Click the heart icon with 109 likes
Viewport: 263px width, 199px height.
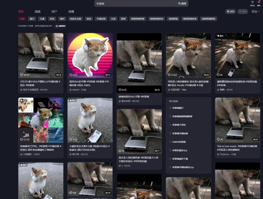pos(71,193)
